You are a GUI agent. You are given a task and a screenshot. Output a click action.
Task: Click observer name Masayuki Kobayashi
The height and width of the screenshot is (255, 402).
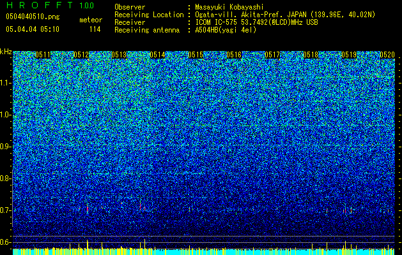click(229, 7)
